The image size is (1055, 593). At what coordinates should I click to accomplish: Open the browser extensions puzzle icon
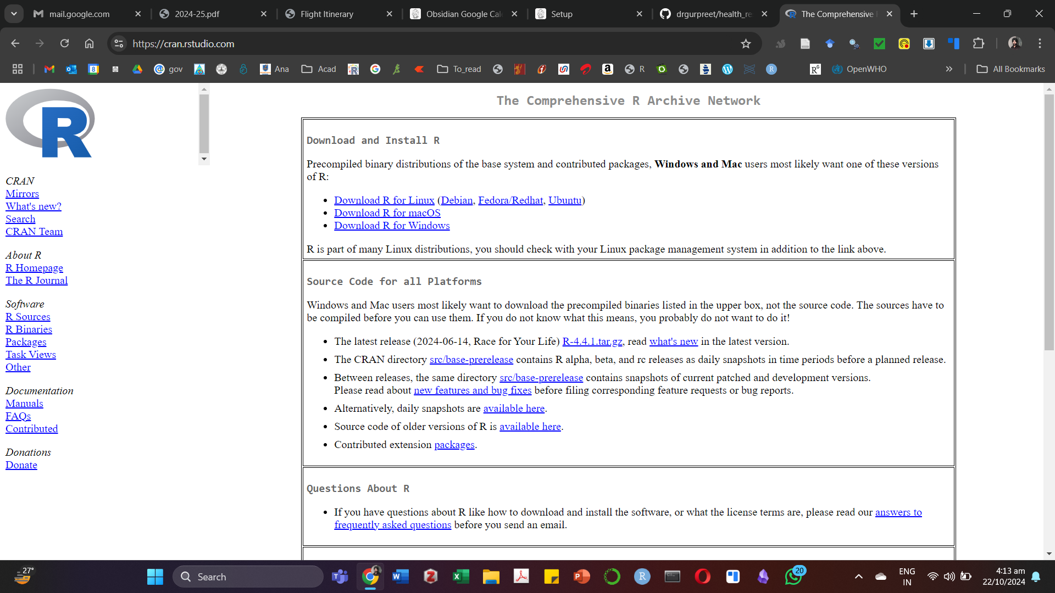tap(979, 43)
